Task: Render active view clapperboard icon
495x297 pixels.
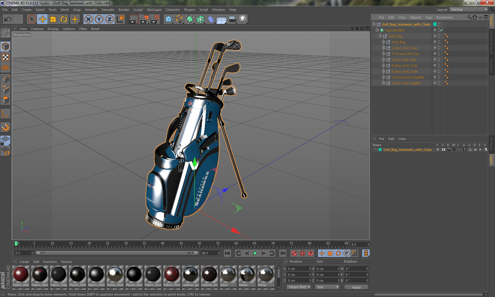Action: click(x=133, y=19)
